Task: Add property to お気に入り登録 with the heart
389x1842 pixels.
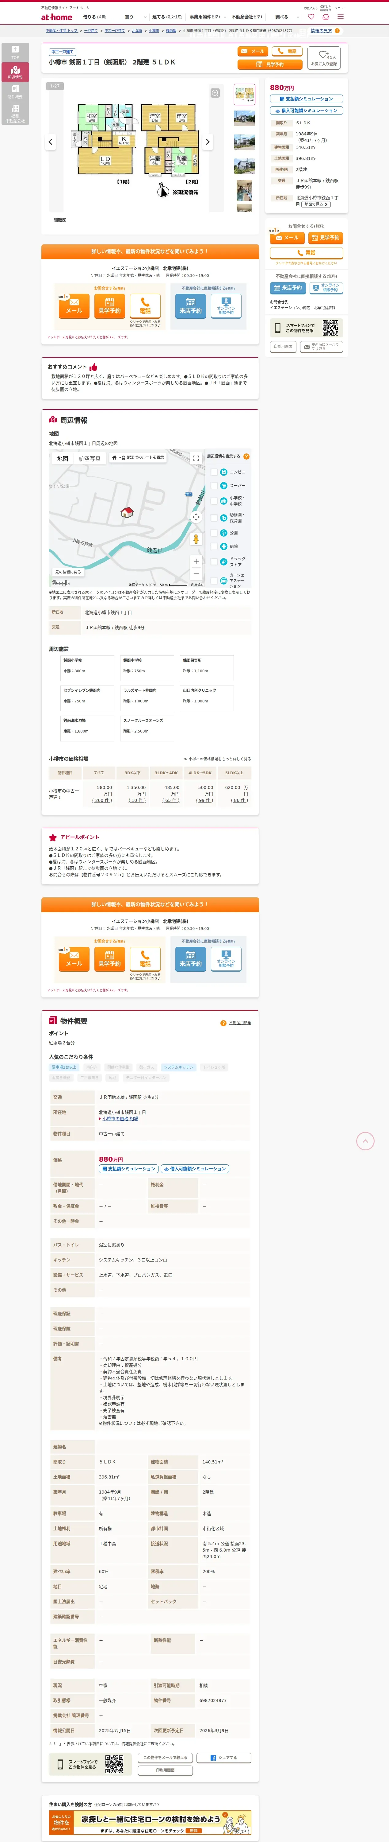Action: (x=323, y=58)
